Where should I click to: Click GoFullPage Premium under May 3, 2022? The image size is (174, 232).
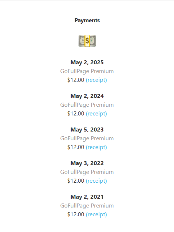point(87,172)
